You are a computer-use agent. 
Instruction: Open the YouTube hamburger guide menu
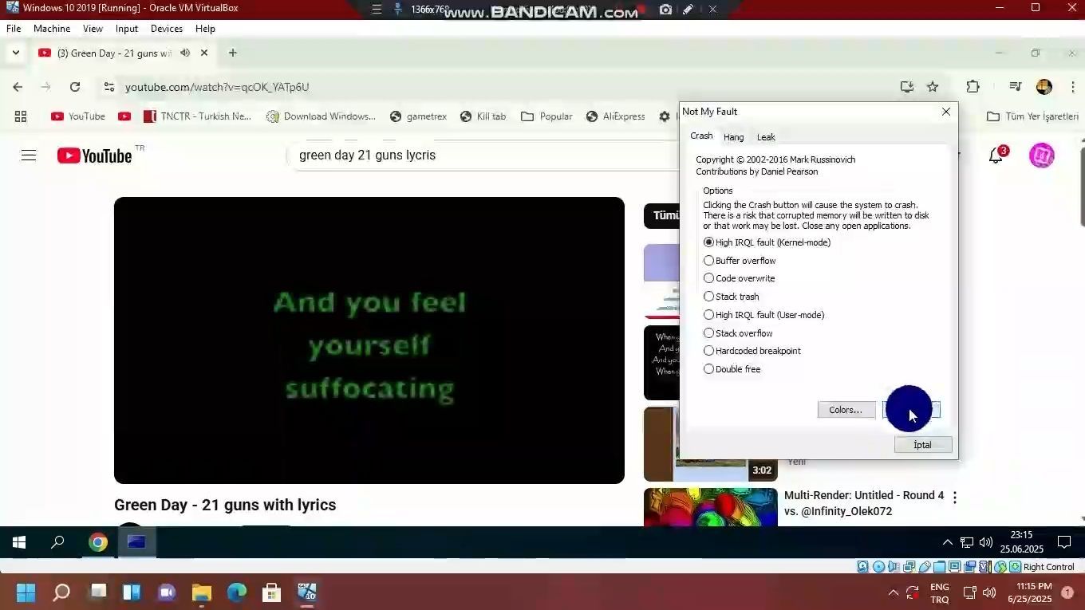[x=29, y=155]
